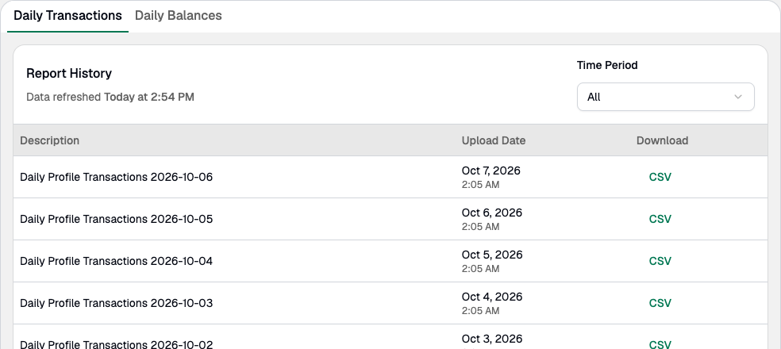Viewport: 781px width, 349px height.
Task: Click the Download column header
Action: coord(662,140)
